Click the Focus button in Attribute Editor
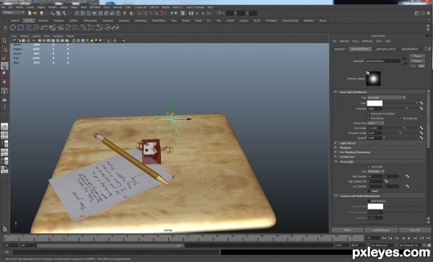 (x=417, y=56)
